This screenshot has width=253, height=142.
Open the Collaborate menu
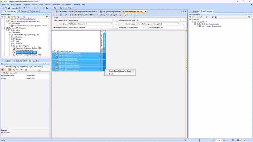[x=56, y=4]
